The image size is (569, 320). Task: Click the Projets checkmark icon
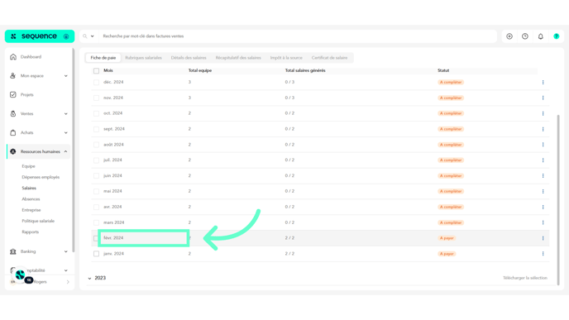coord(13,95)
